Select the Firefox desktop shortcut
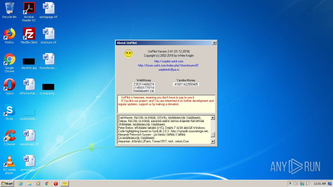The image size is (333, 187). 9,36
